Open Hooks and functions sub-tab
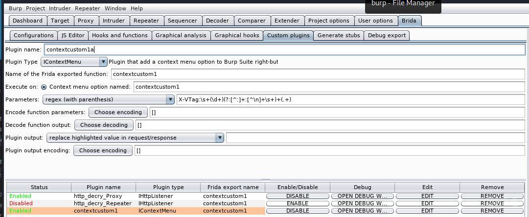Screen dimensions: 529x217 coord(120,35)
